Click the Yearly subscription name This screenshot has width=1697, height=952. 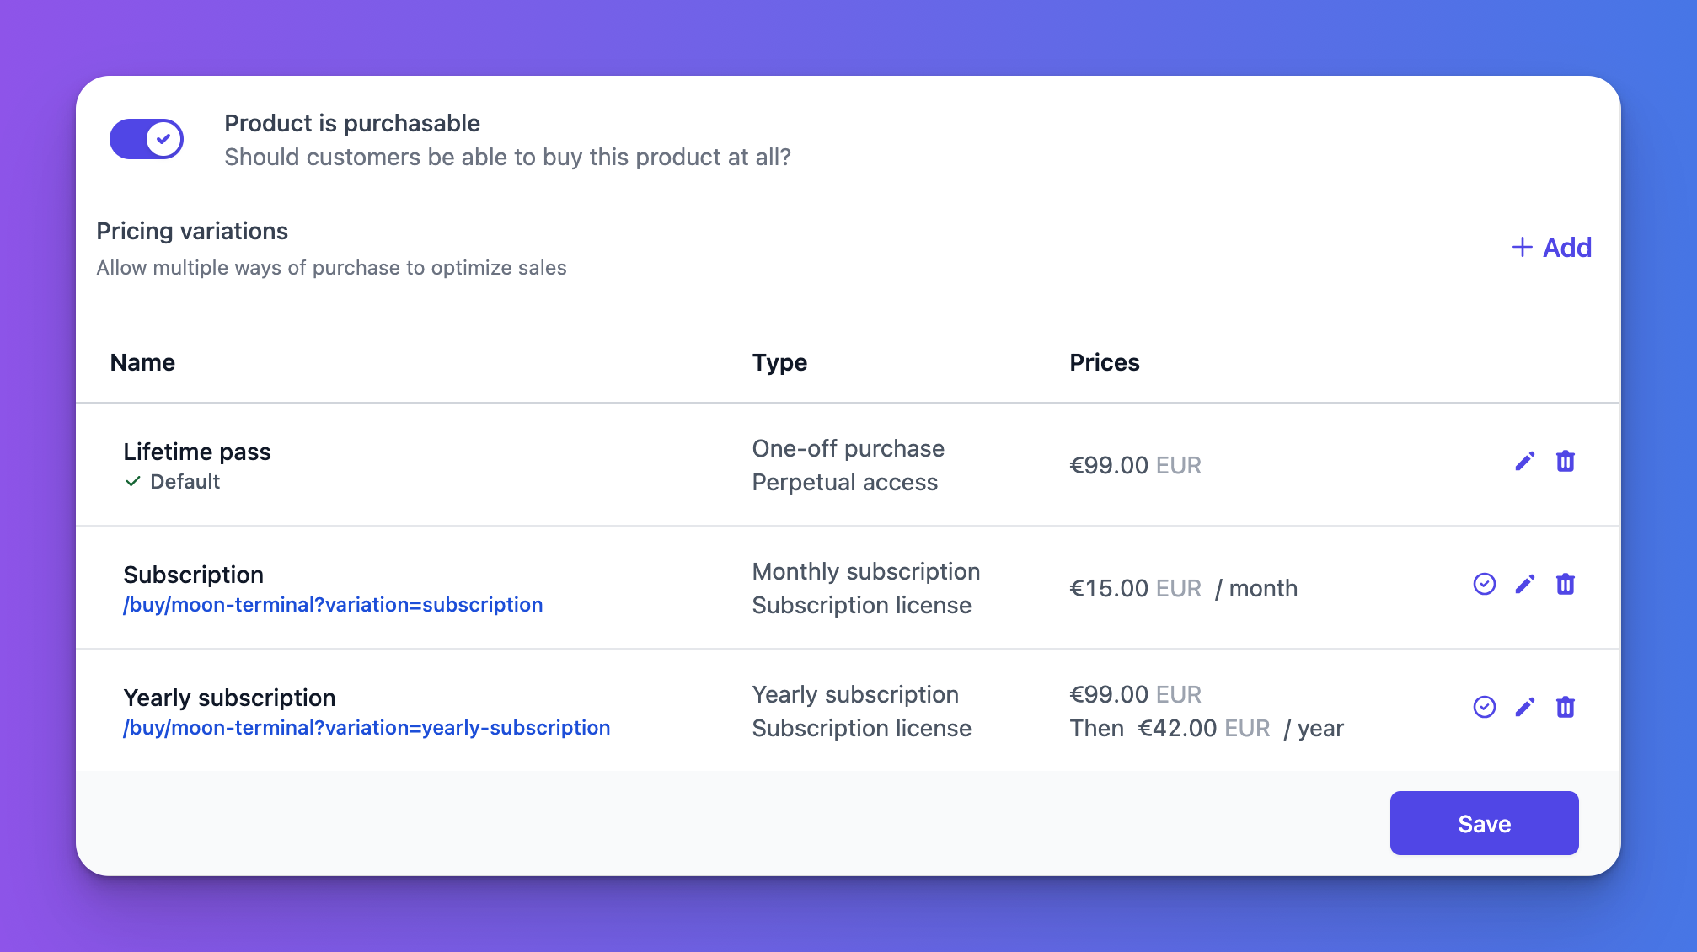[229, 698]
